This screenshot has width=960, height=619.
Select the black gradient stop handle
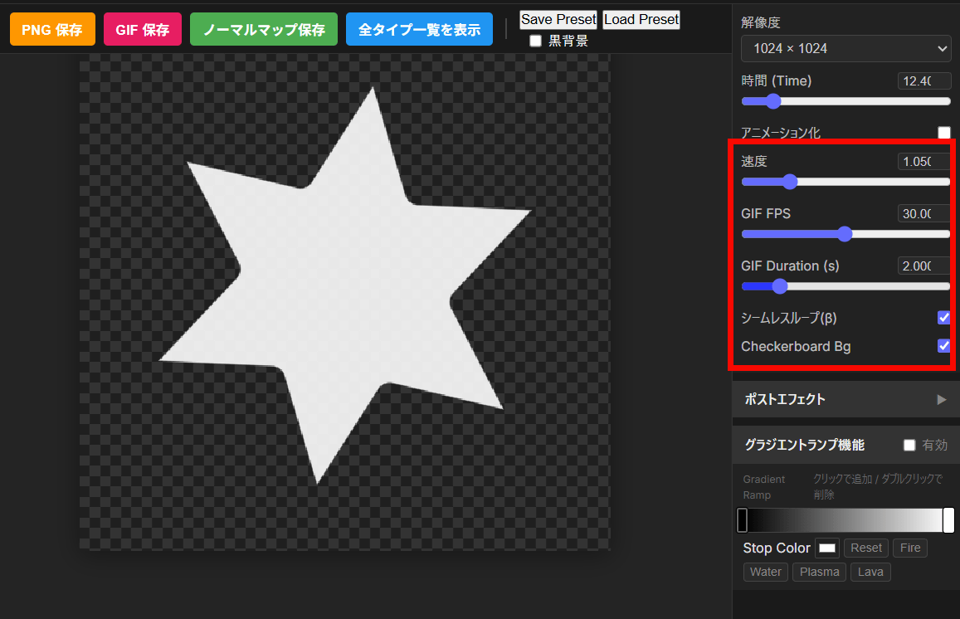(743, 520)
